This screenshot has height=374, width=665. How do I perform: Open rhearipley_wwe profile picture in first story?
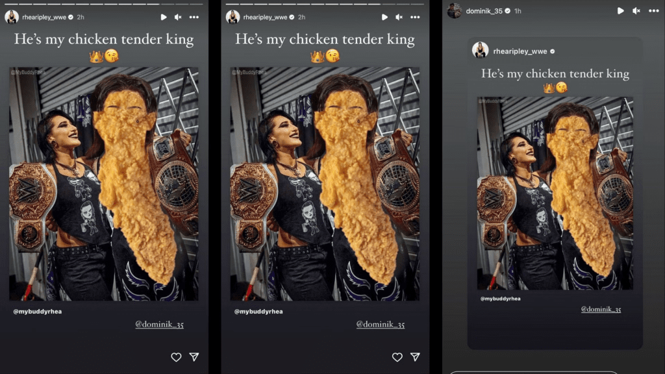[12, 18]
